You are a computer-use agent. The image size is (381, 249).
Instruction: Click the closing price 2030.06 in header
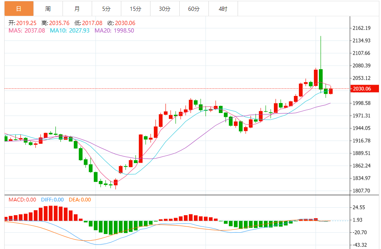tap(125, 23)
